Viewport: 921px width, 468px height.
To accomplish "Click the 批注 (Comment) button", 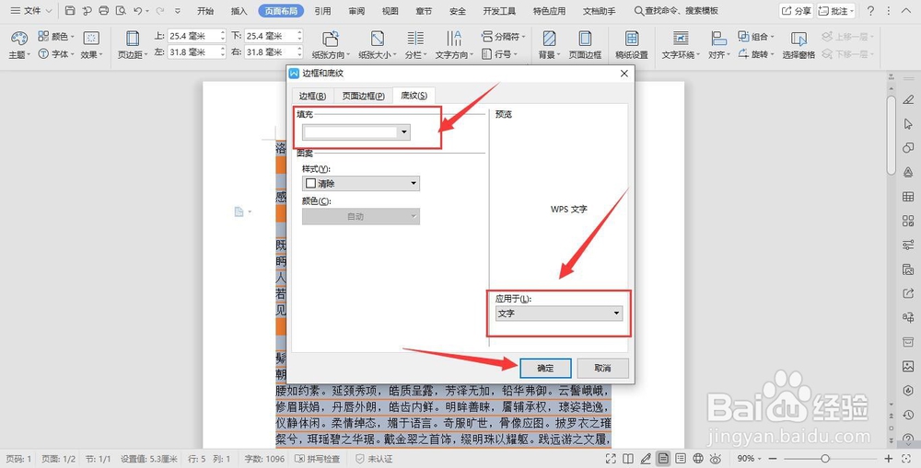I will [x=836, y=10].
